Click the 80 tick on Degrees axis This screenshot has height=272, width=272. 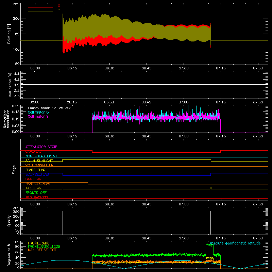tap(17, 247)
